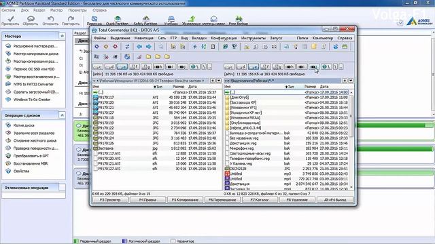Open the last yellow card icon in top toolbar
The height and width of the screenshot is (244, 435).
click(345, 47)
